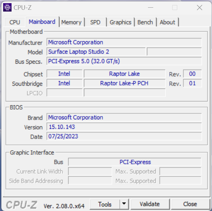
Task: Click the empty field next to Model
Action: click(x=174, y=52)
